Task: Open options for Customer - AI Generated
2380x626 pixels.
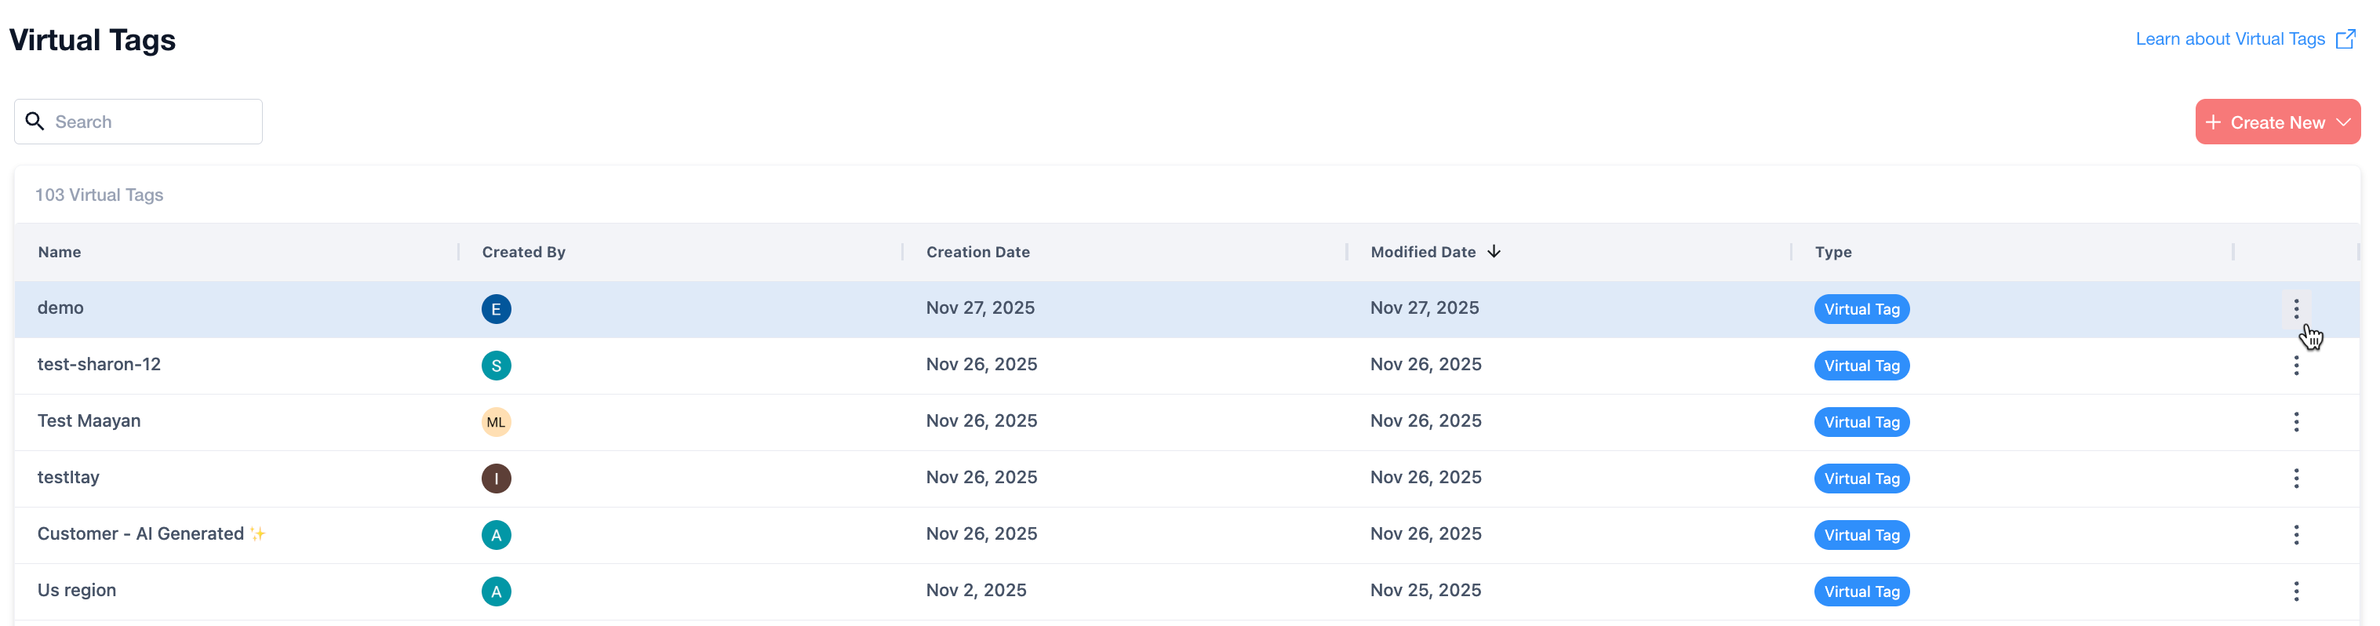Action: [x=2295, y=534]
